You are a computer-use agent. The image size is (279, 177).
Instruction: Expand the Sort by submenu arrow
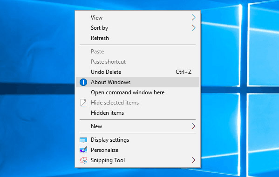coord(194,28)
